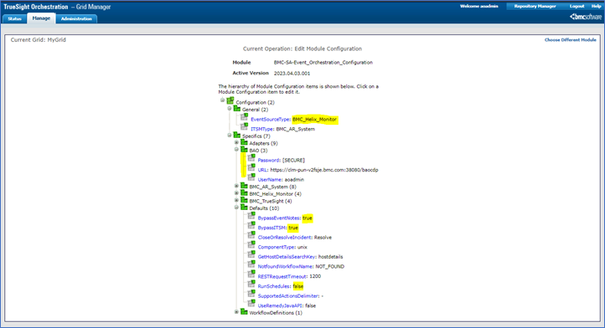The image size is (605, 328).
Task: Click the Specifics folder icon
Action: click(x=237, y=136)
